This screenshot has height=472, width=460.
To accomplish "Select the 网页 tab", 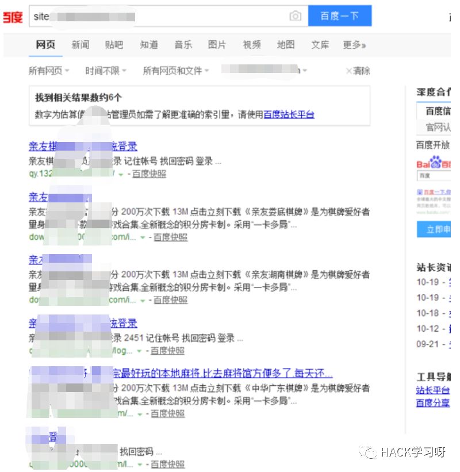I will pos(45,44).
